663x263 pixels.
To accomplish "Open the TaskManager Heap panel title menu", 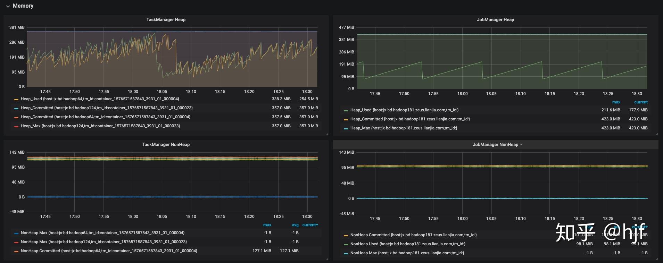I will (166, 20).
